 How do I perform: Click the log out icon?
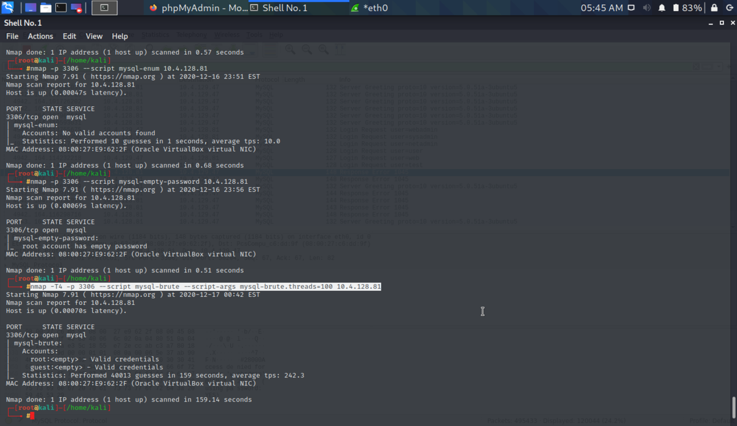coord(728,8)
